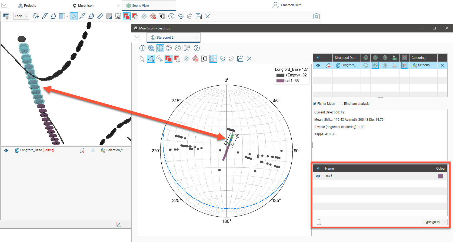The image size is (453, 242).
Task: Select the Bingham analysis radio button
Action: (341, 104)
